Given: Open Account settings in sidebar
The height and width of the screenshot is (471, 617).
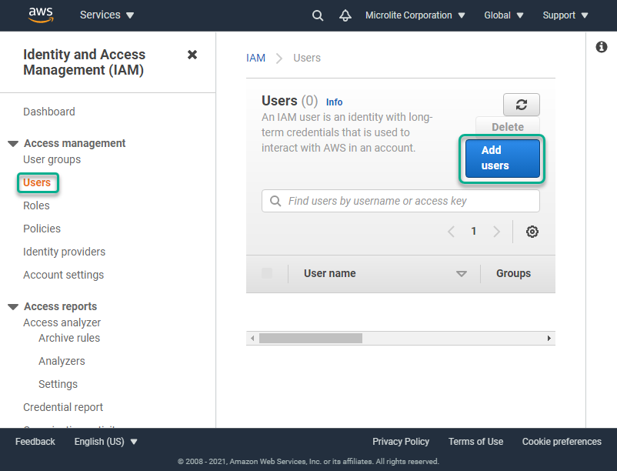Looking at the screenshot, I should point(63,275).
